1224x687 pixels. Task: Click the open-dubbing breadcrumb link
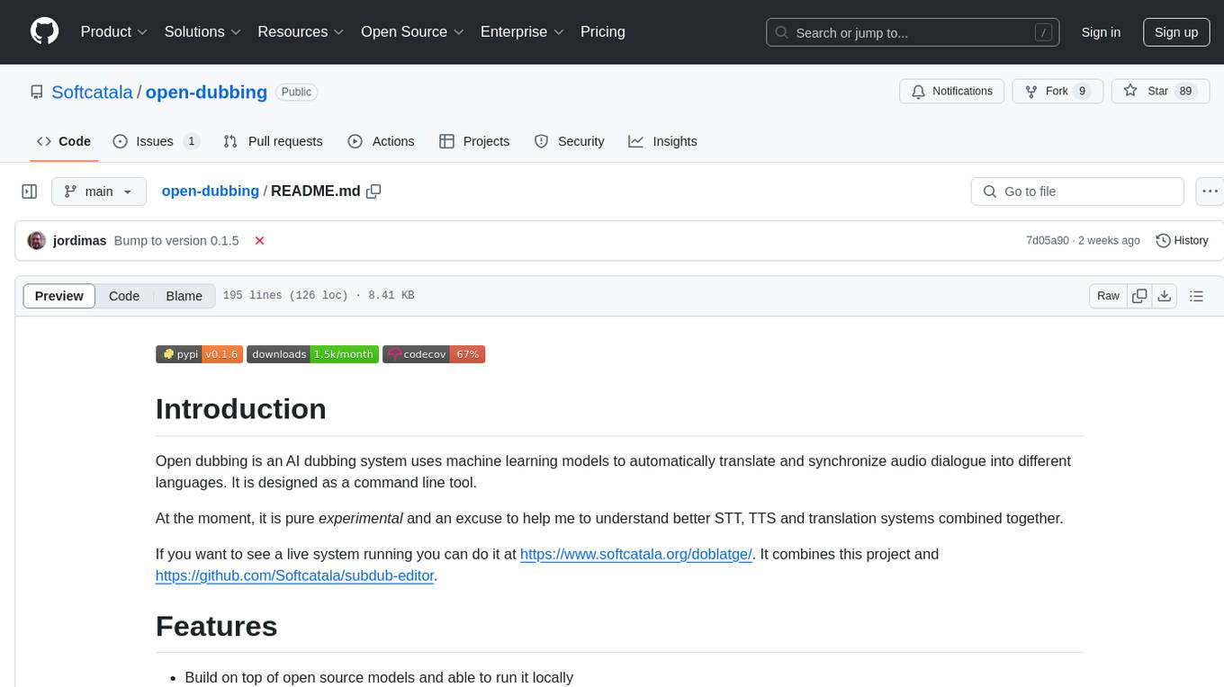click(210, 191)
